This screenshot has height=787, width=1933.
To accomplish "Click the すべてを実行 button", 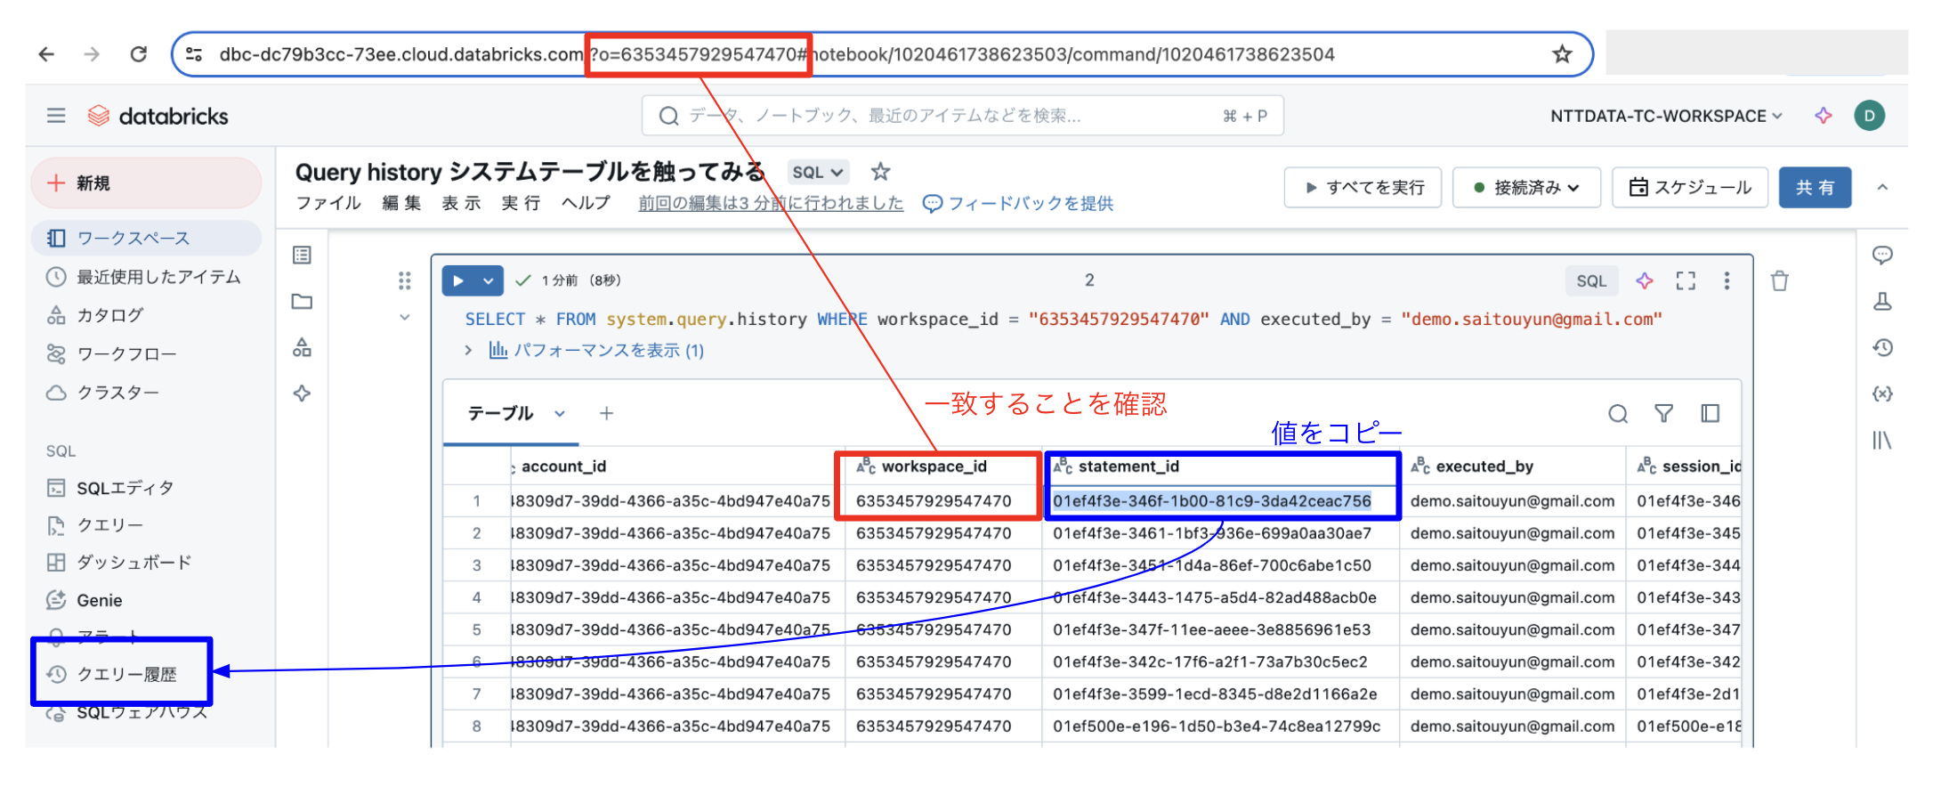I will click(x=1363, y=187).
